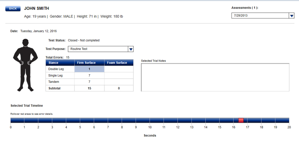Image resolution: width=299 pixels, height=143 pixels.
Task: Click the Subtotal row label
Action: 54,88
